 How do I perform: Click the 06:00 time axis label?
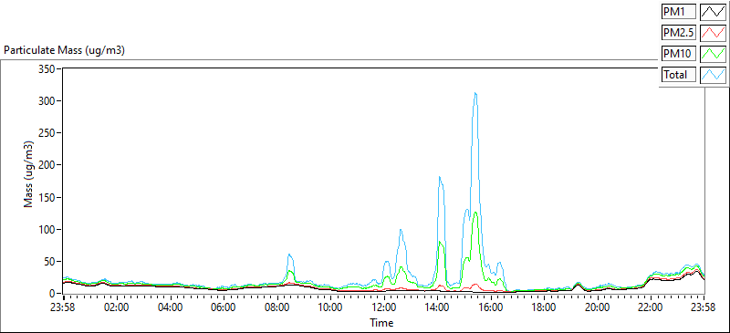[224, 307]
